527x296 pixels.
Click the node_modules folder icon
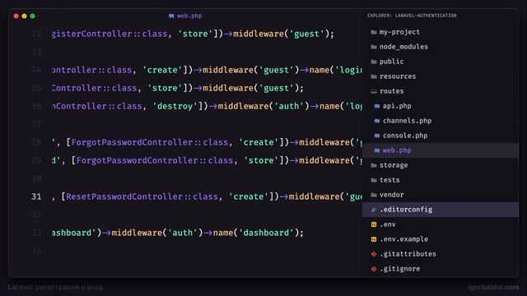coord(374,47)
